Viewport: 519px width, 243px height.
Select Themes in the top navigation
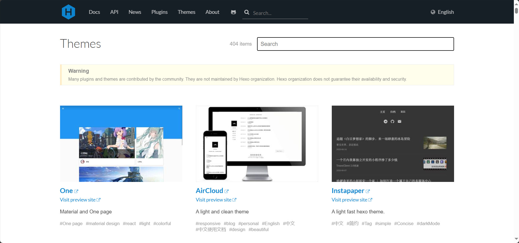[186, 12]
